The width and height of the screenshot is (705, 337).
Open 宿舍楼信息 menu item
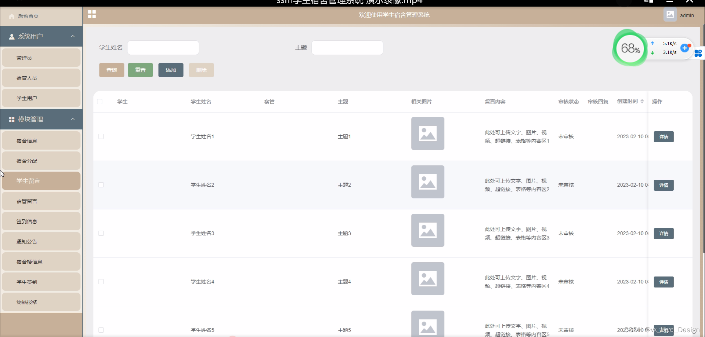click(41, 261)
